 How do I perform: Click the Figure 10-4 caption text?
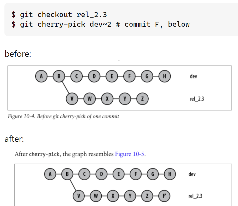[x=63, y=116]
